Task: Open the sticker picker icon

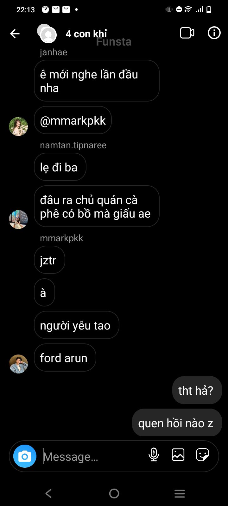Action: coord(202,455)
